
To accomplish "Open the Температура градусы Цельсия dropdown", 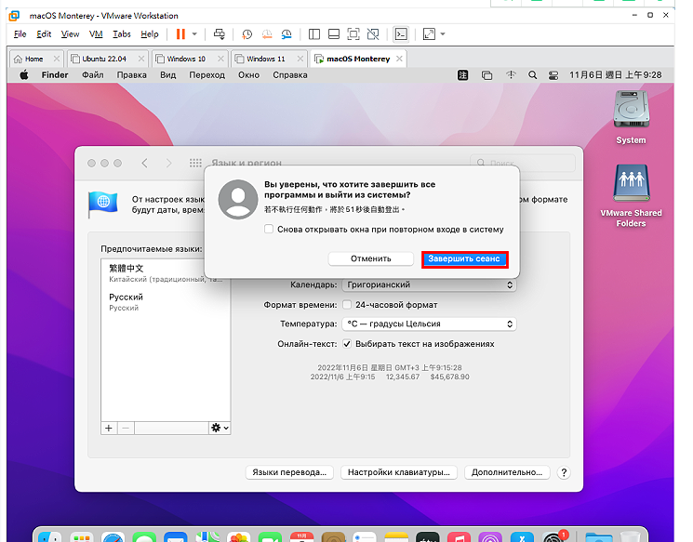I will [429, 324].
